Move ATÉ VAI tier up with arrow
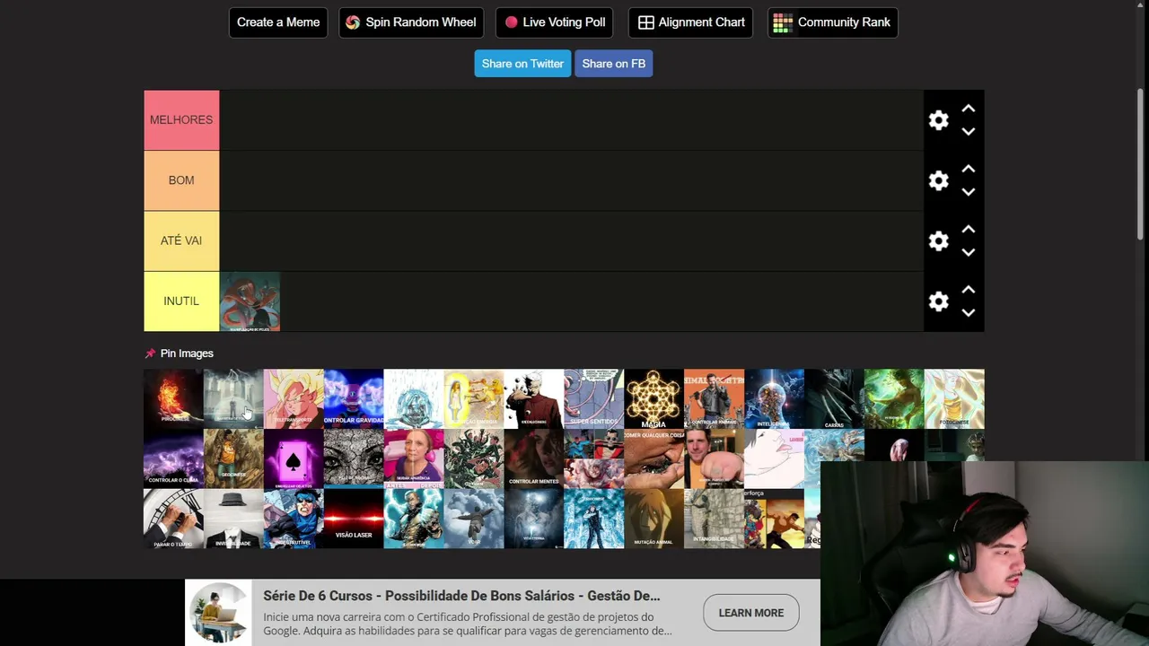The height and width of the screenshot is (646, 1149). tap(969, 229)
